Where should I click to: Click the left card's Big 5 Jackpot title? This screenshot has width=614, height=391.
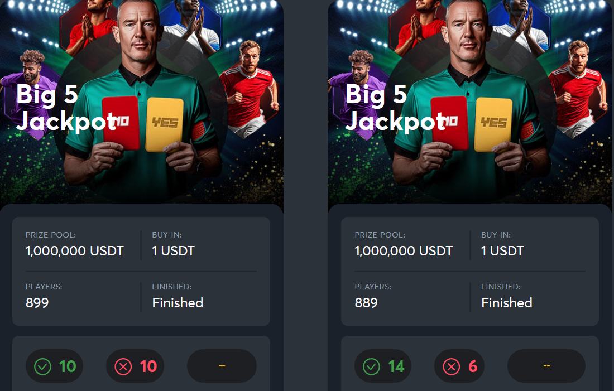[66, 108]
